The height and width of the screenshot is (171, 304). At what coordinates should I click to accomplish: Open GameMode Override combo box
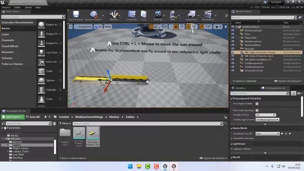267,133
